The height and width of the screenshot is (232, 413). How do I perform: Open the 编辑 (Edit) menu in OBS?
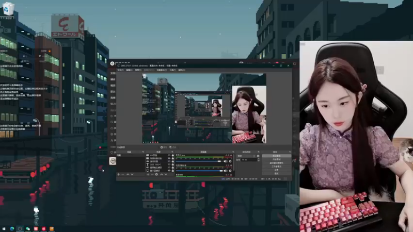click(x=129, y=70)
